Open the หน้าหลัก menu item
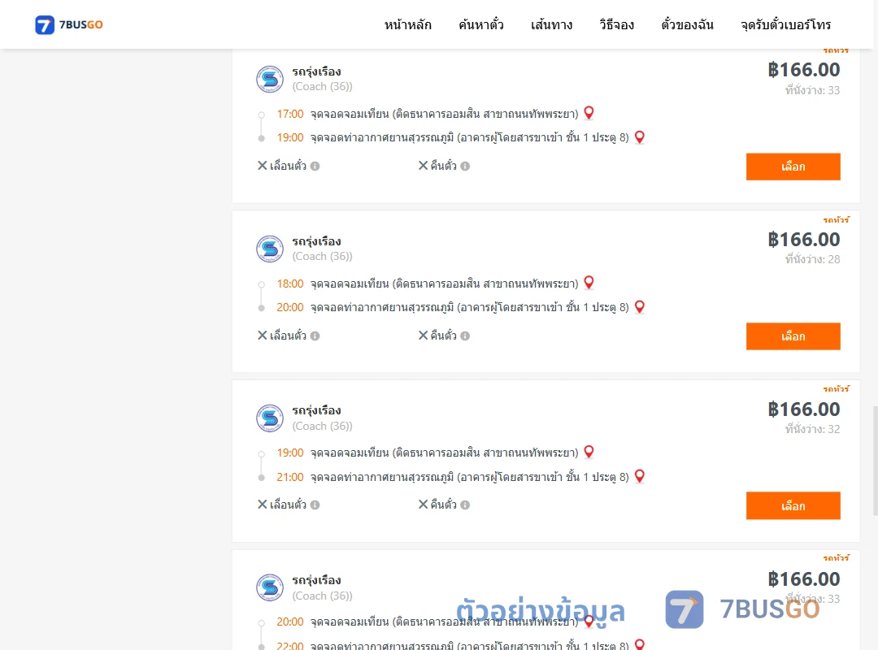Image resolution: width=878 pixels, height=650 pixels. tap(407, 24)
